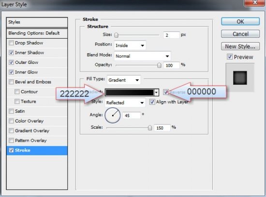Uncheck Align with Layer

coord(152,102)
